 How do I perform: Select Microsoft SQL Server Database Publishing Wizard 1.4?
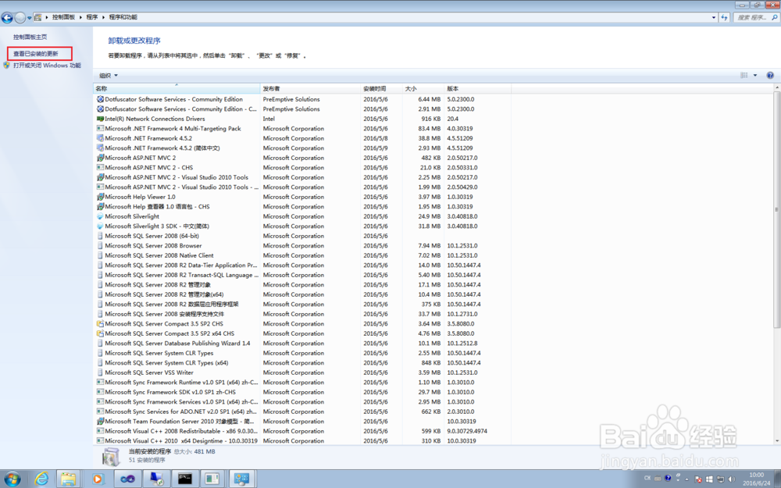click(177, 343)
